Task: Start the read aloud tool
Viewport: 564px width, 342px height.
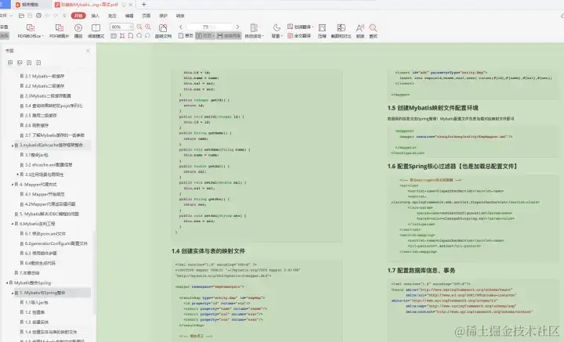Action: pos(360,31)
